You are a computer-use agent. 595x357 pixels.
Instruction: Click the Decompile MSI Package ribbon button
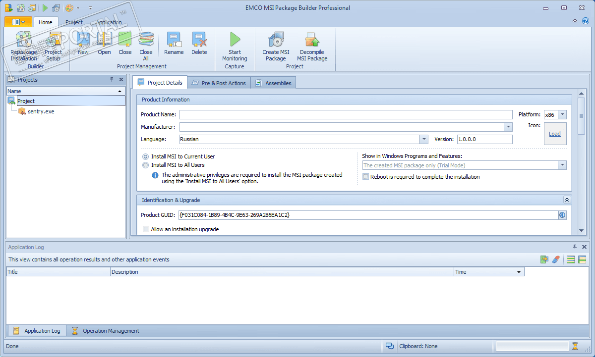pos(312,47)
